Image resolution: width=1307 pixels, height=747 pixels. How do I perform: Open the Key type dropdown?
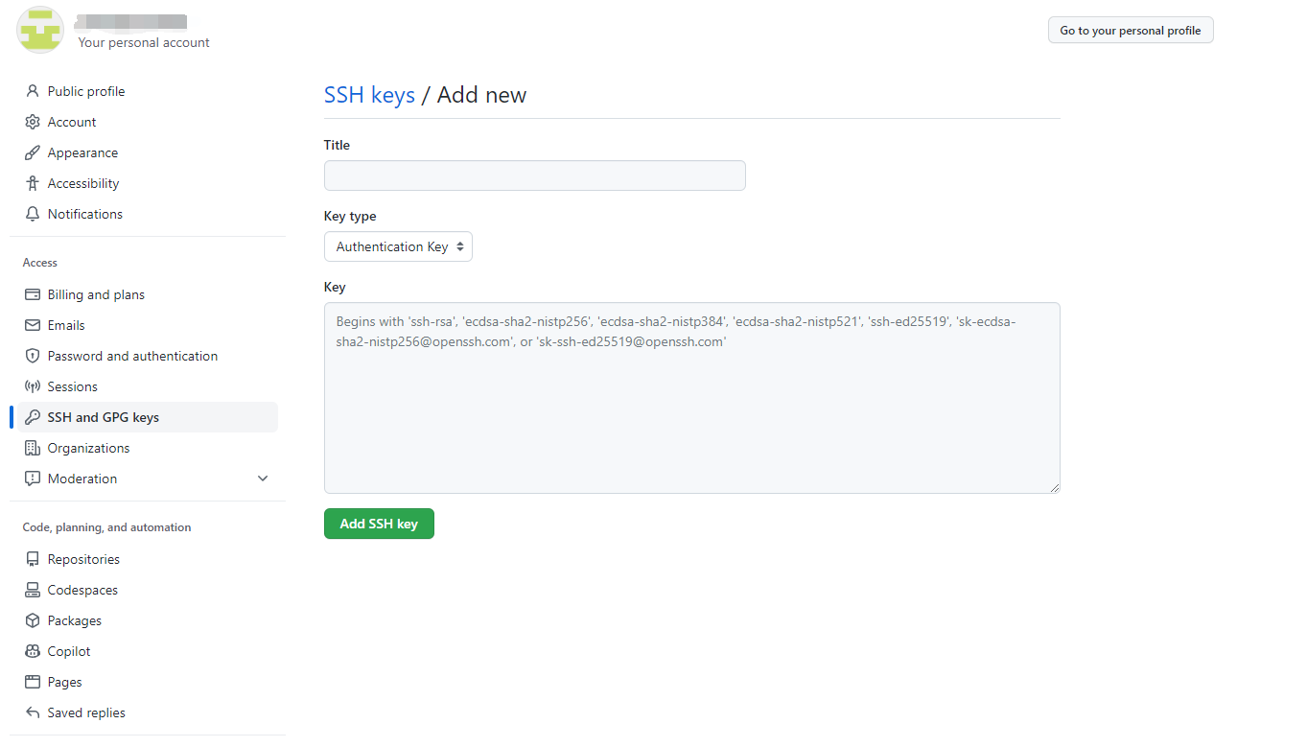point(398,246)
